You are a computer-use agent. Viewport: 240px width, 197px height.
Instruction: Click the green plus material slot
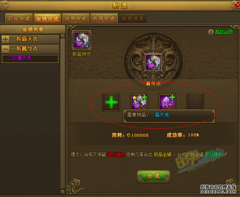[111, 102]
